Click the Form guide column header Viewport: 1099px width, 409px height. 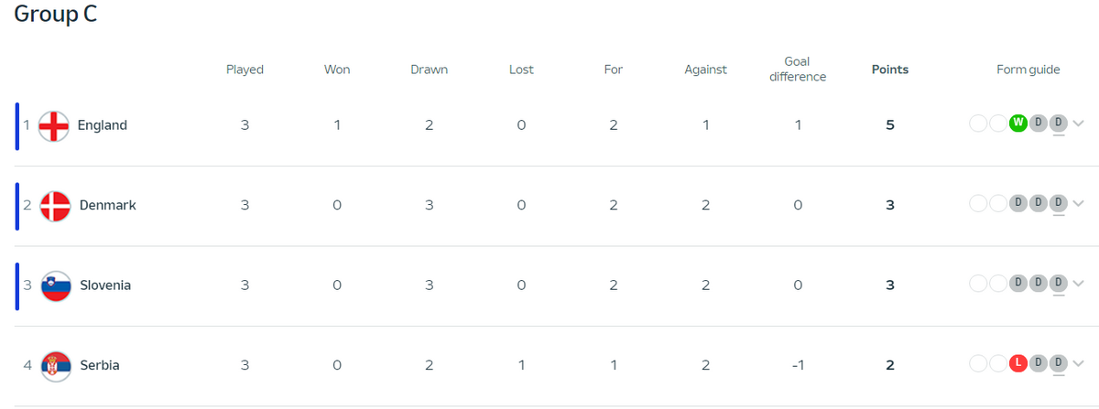click(x=1028, y=70)
